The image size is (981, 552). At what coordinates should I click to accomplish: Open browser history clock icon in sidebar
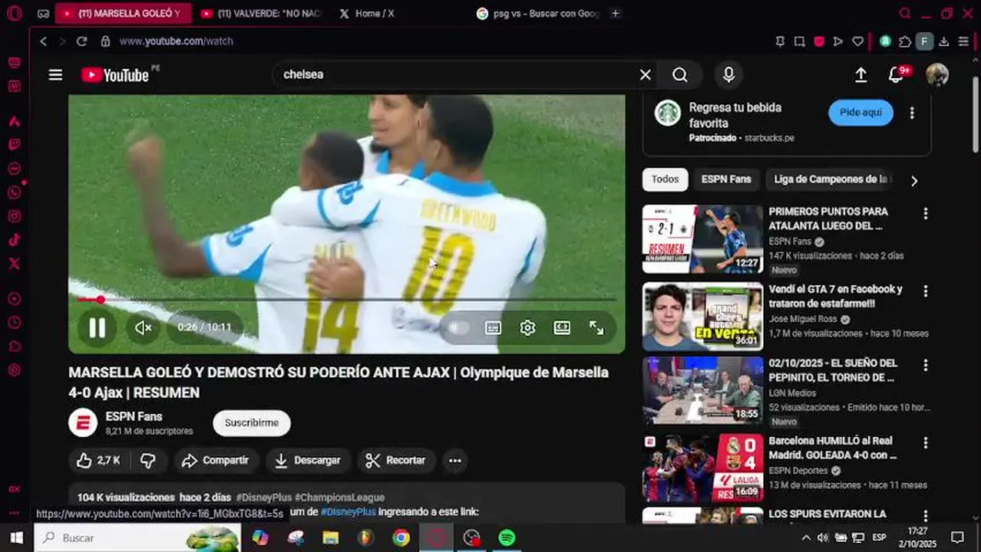click(14, 323)
